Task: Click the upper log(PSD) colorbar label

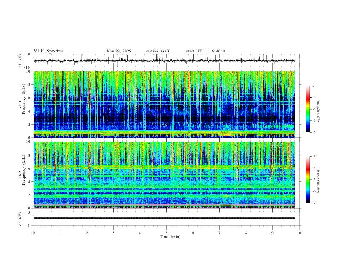Action: 318,111
